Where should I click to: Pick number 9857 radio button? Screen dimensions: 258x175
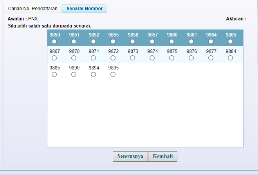[152, 42]
